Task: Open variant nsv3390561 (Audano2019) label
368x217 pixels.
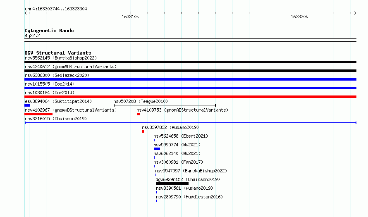Action: (x=184, y=188)
